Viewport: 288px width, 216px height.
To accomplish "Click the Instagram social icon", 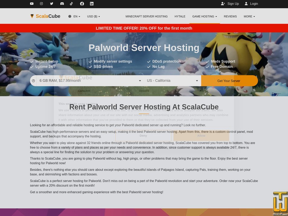I will pyautogui.click(x=41, y=4).
